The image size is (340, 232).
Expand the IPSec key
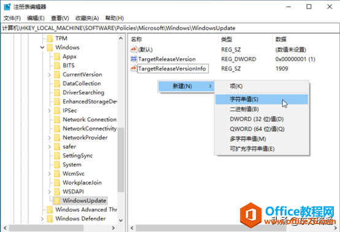point(50,111)
